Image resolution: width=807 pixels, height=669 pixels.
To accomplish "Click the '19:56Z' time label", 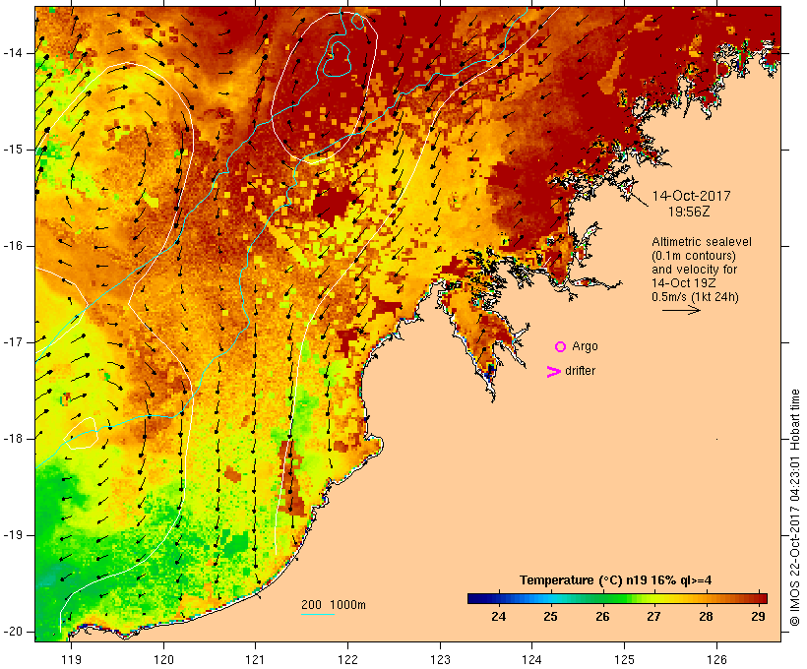I will (689, 212).
